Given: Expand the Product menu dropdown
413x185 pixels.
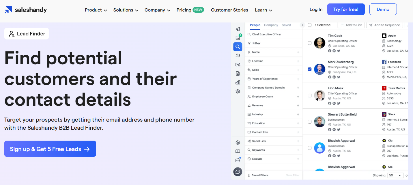Looking at the screenshot, I should [96, 10].
